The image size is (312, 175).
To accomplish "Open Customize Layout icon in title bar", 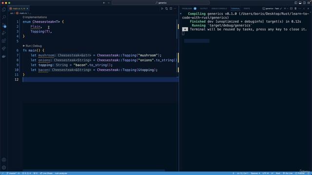I will coord(309,3).
